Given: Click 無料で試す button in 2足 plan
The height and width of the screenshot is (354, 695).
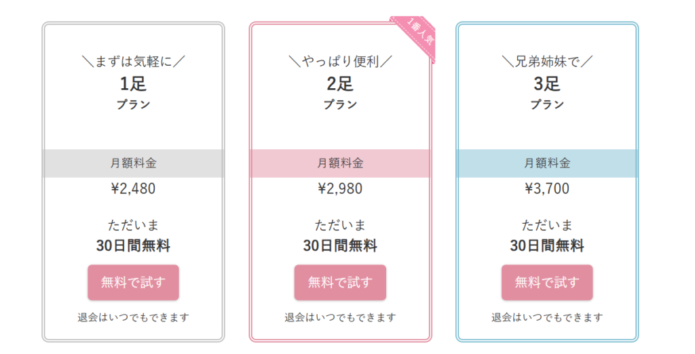Looking at the screenshot, I should 340,282.
